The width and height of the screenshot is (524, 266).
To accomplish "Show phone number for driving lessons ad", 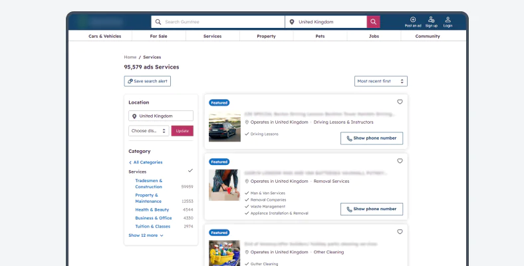I will point(371,138).
